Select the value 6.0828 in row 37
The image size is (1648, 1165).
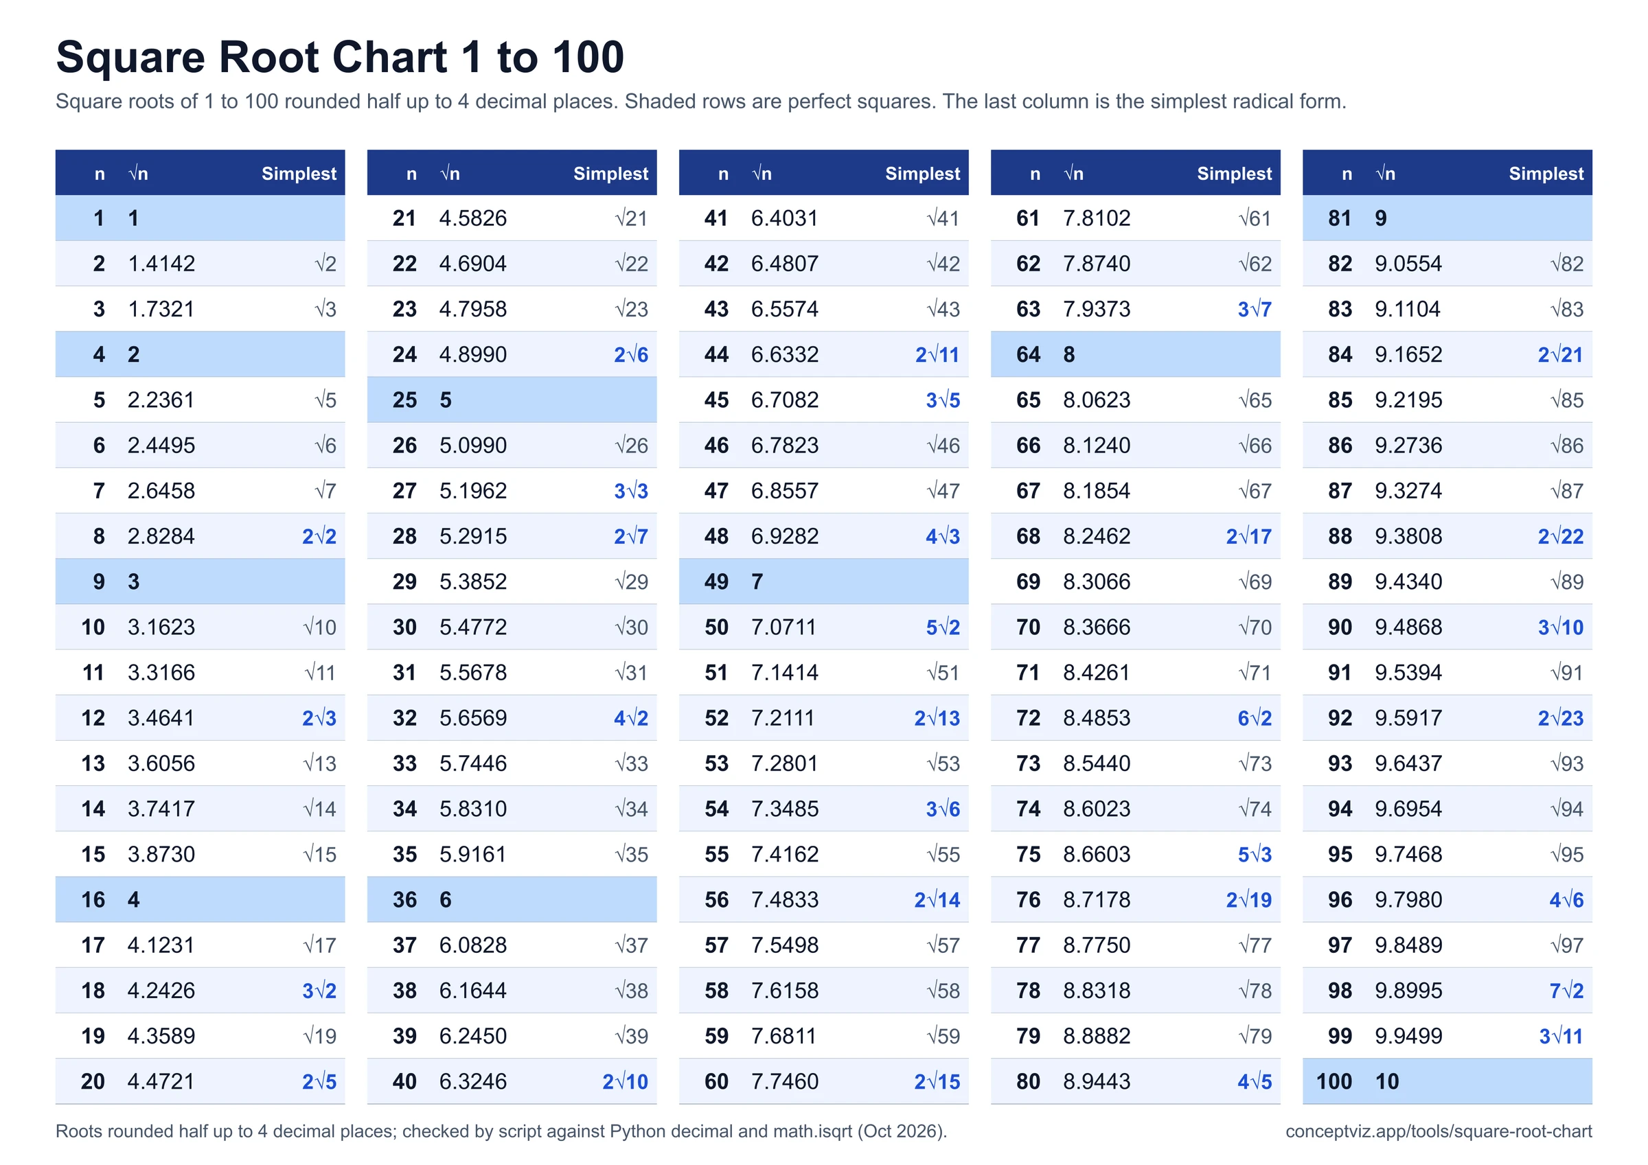point(473,945)
